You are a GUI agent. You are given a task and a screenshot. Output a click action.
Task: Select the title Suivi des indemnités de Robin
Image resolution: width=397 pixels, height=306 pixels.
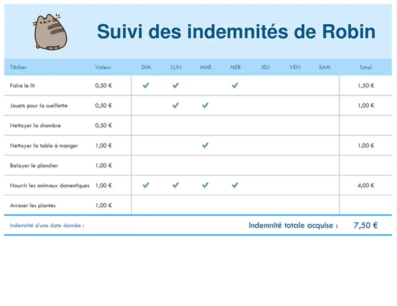(x=236, y=32)
